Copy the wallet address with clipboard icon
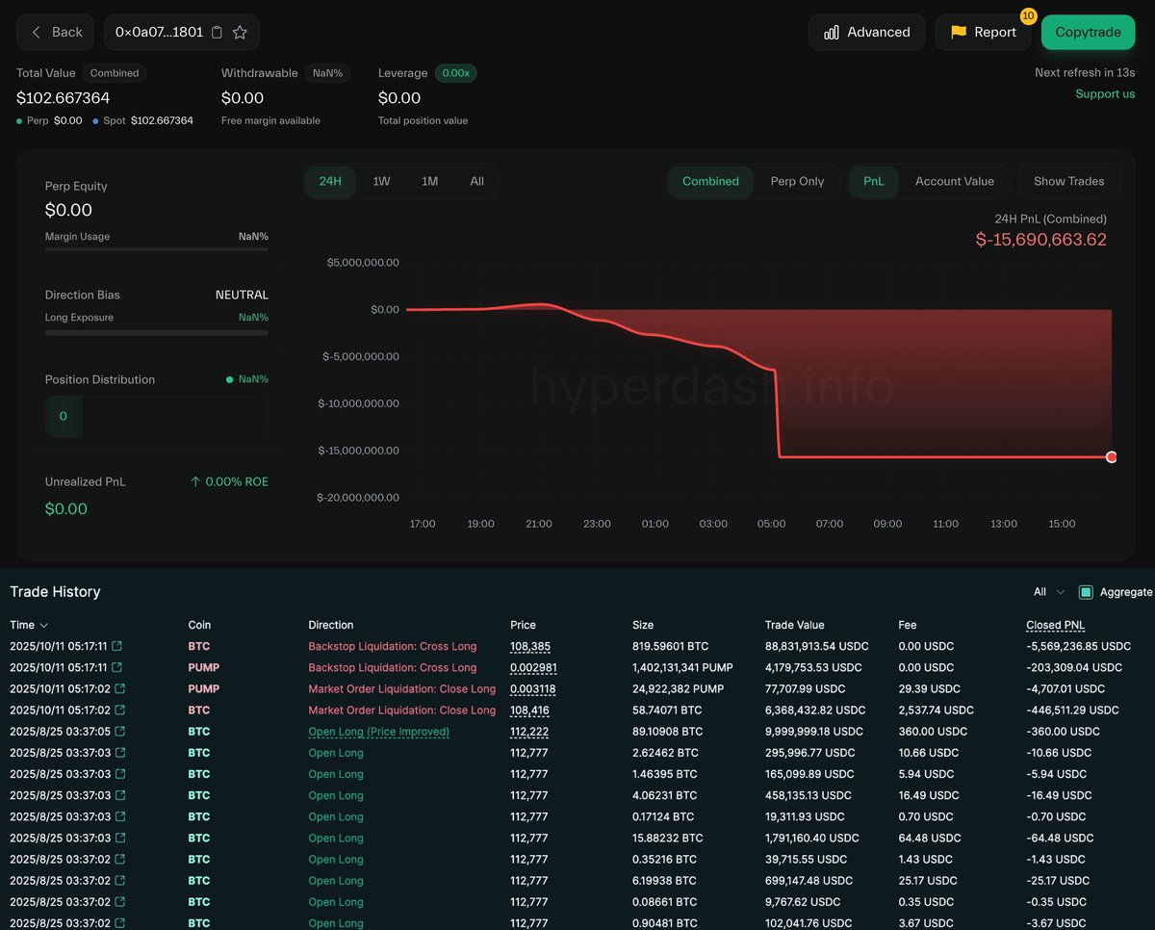The width and height of the screenshot is (1155, 930). (217, 33)
